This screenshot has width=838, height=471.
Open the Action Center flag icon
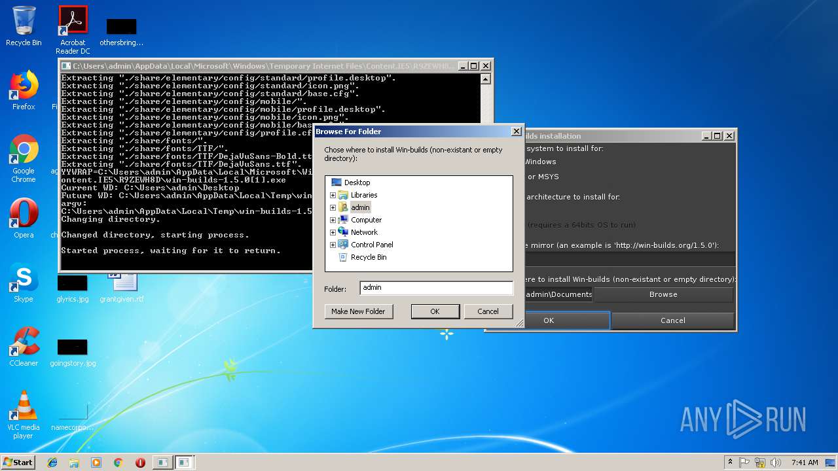pos(744,462)
